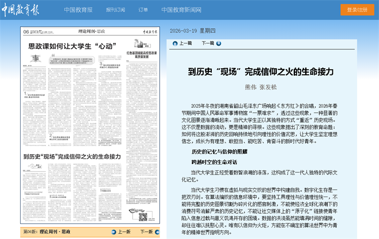Select 订单 in top navigation
The width and height of the screenshot is (379, 239).
(x=143, y=10)
